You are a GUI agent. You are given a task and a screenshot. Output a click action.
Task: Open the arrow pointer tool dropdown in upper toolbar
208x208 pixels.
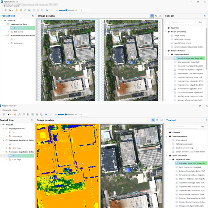pyautogui.click(x=12, y=10)
